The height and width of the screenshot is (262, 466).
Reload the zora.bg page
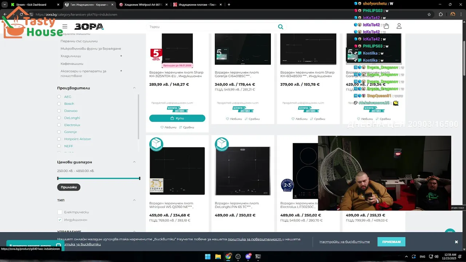[21, 15]
